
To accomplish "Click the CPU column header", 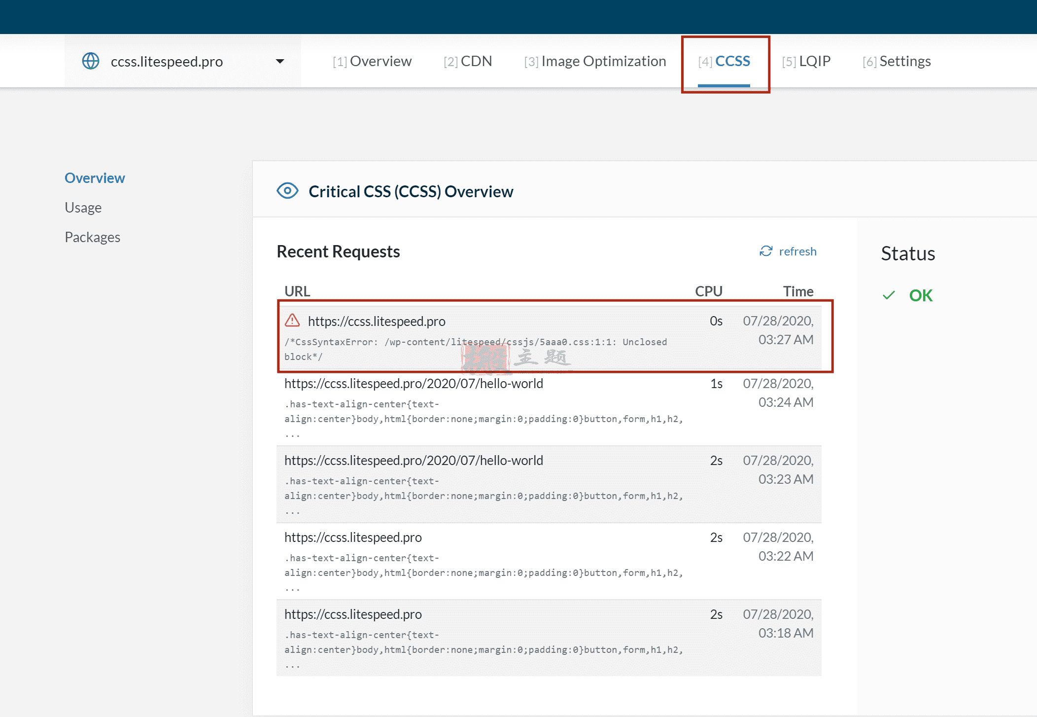I will click(x=708, y=291).
